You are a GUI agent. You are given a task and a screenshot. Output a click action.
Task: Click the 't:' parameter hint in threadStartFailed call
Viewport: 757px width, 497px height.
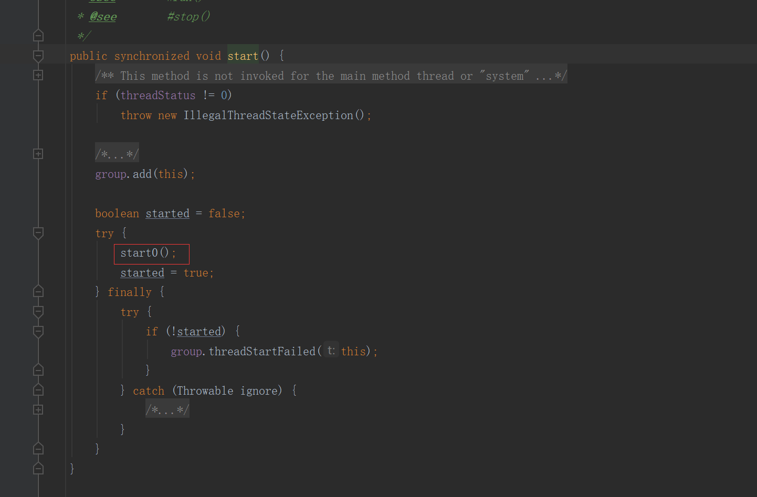(x=331, y=351)
